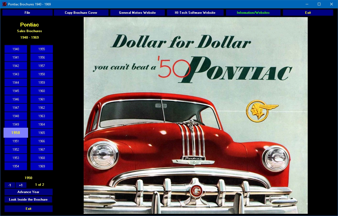Select Information/Websites menu item
Screen dimensions: 338x216
(253, 13)
